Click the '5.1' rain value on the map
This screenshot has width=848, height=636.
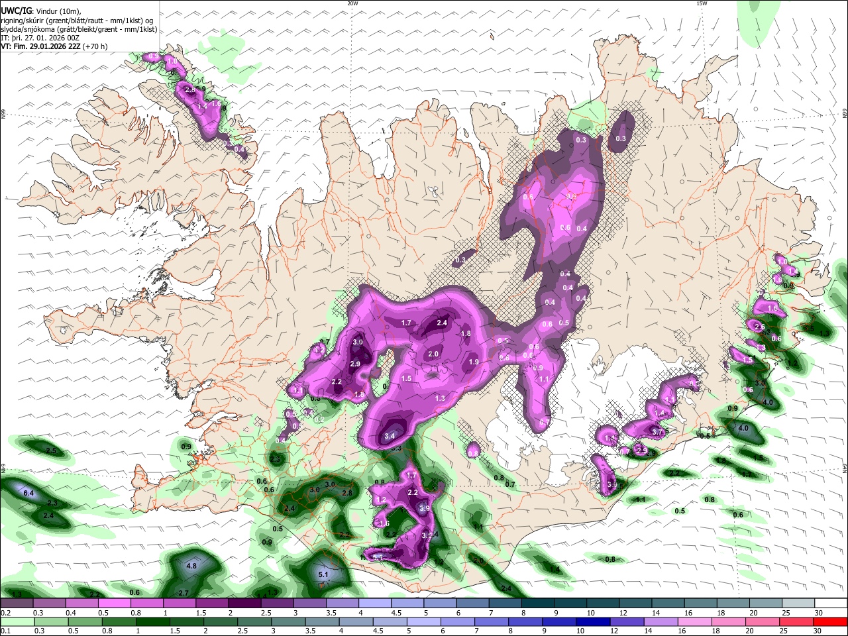click(x=323, y=574)
